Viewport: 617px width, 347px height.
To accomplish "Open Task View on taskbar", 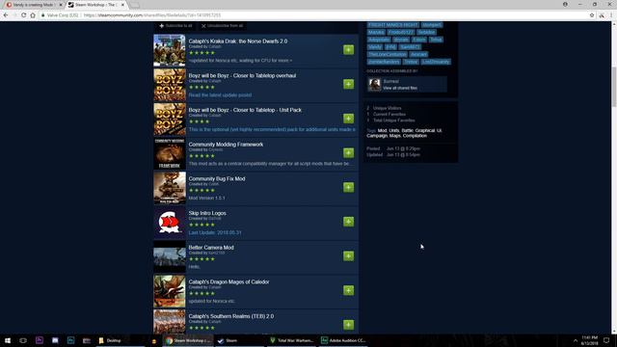I will 23,340.
